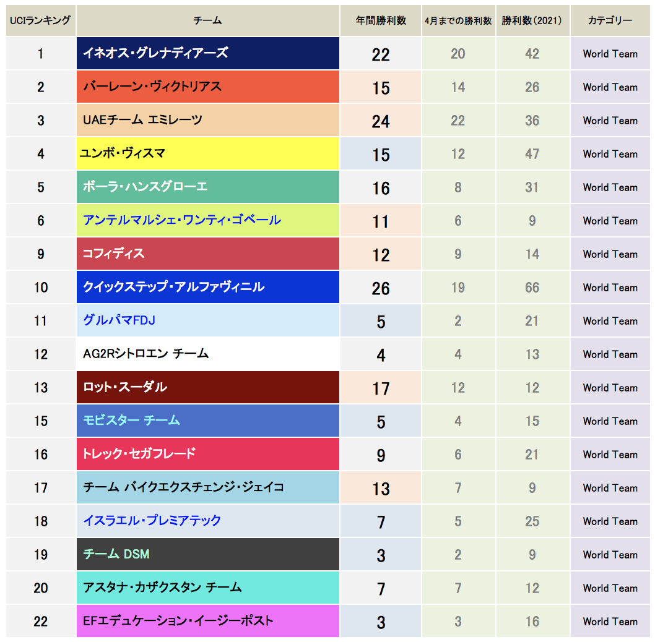Click UCI ranking 10 cell
The image size is (655, 642).
click(41, 288)
